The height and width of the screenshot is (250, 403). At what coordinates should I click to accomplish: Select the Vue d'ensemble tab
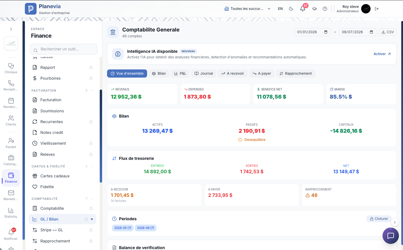coord(127,74)
